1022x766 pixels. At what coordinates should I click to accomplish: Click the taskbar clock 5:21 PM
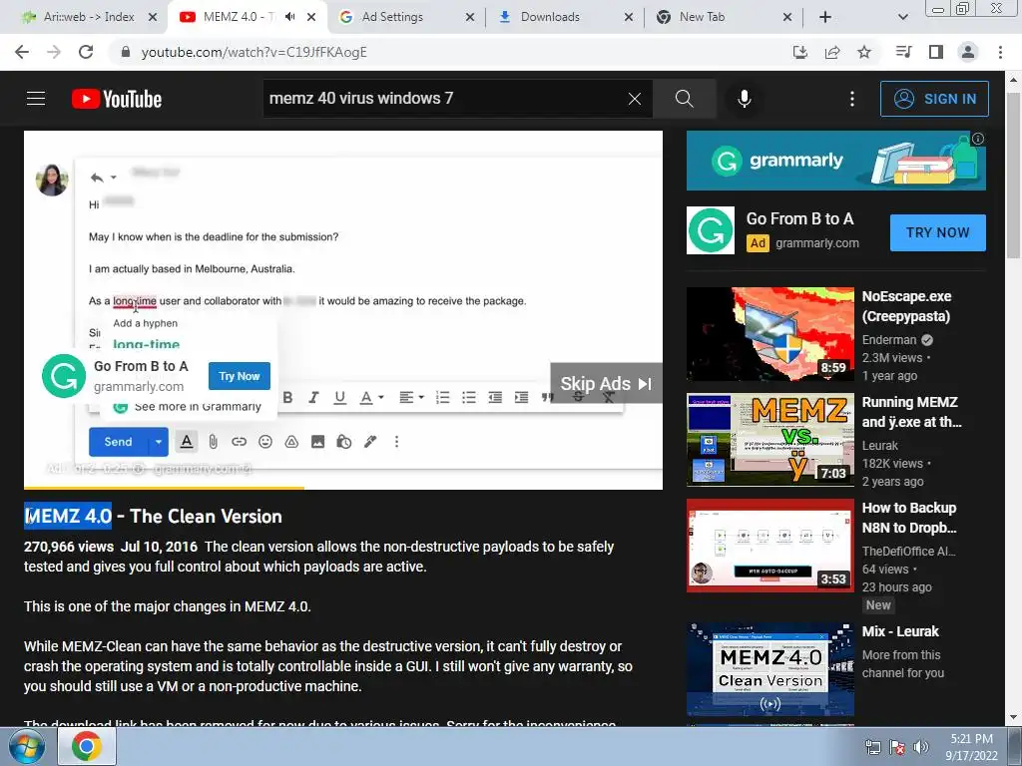point(971,739)
